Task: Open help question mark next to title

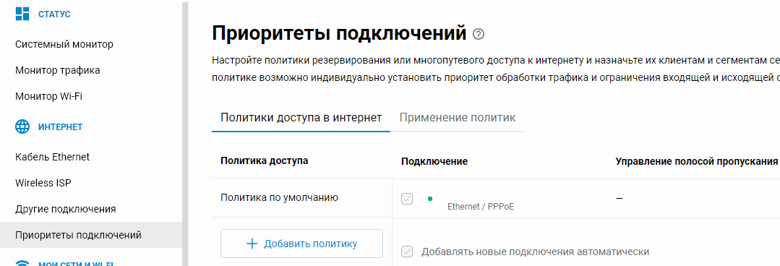Action: tap(479, 34)
